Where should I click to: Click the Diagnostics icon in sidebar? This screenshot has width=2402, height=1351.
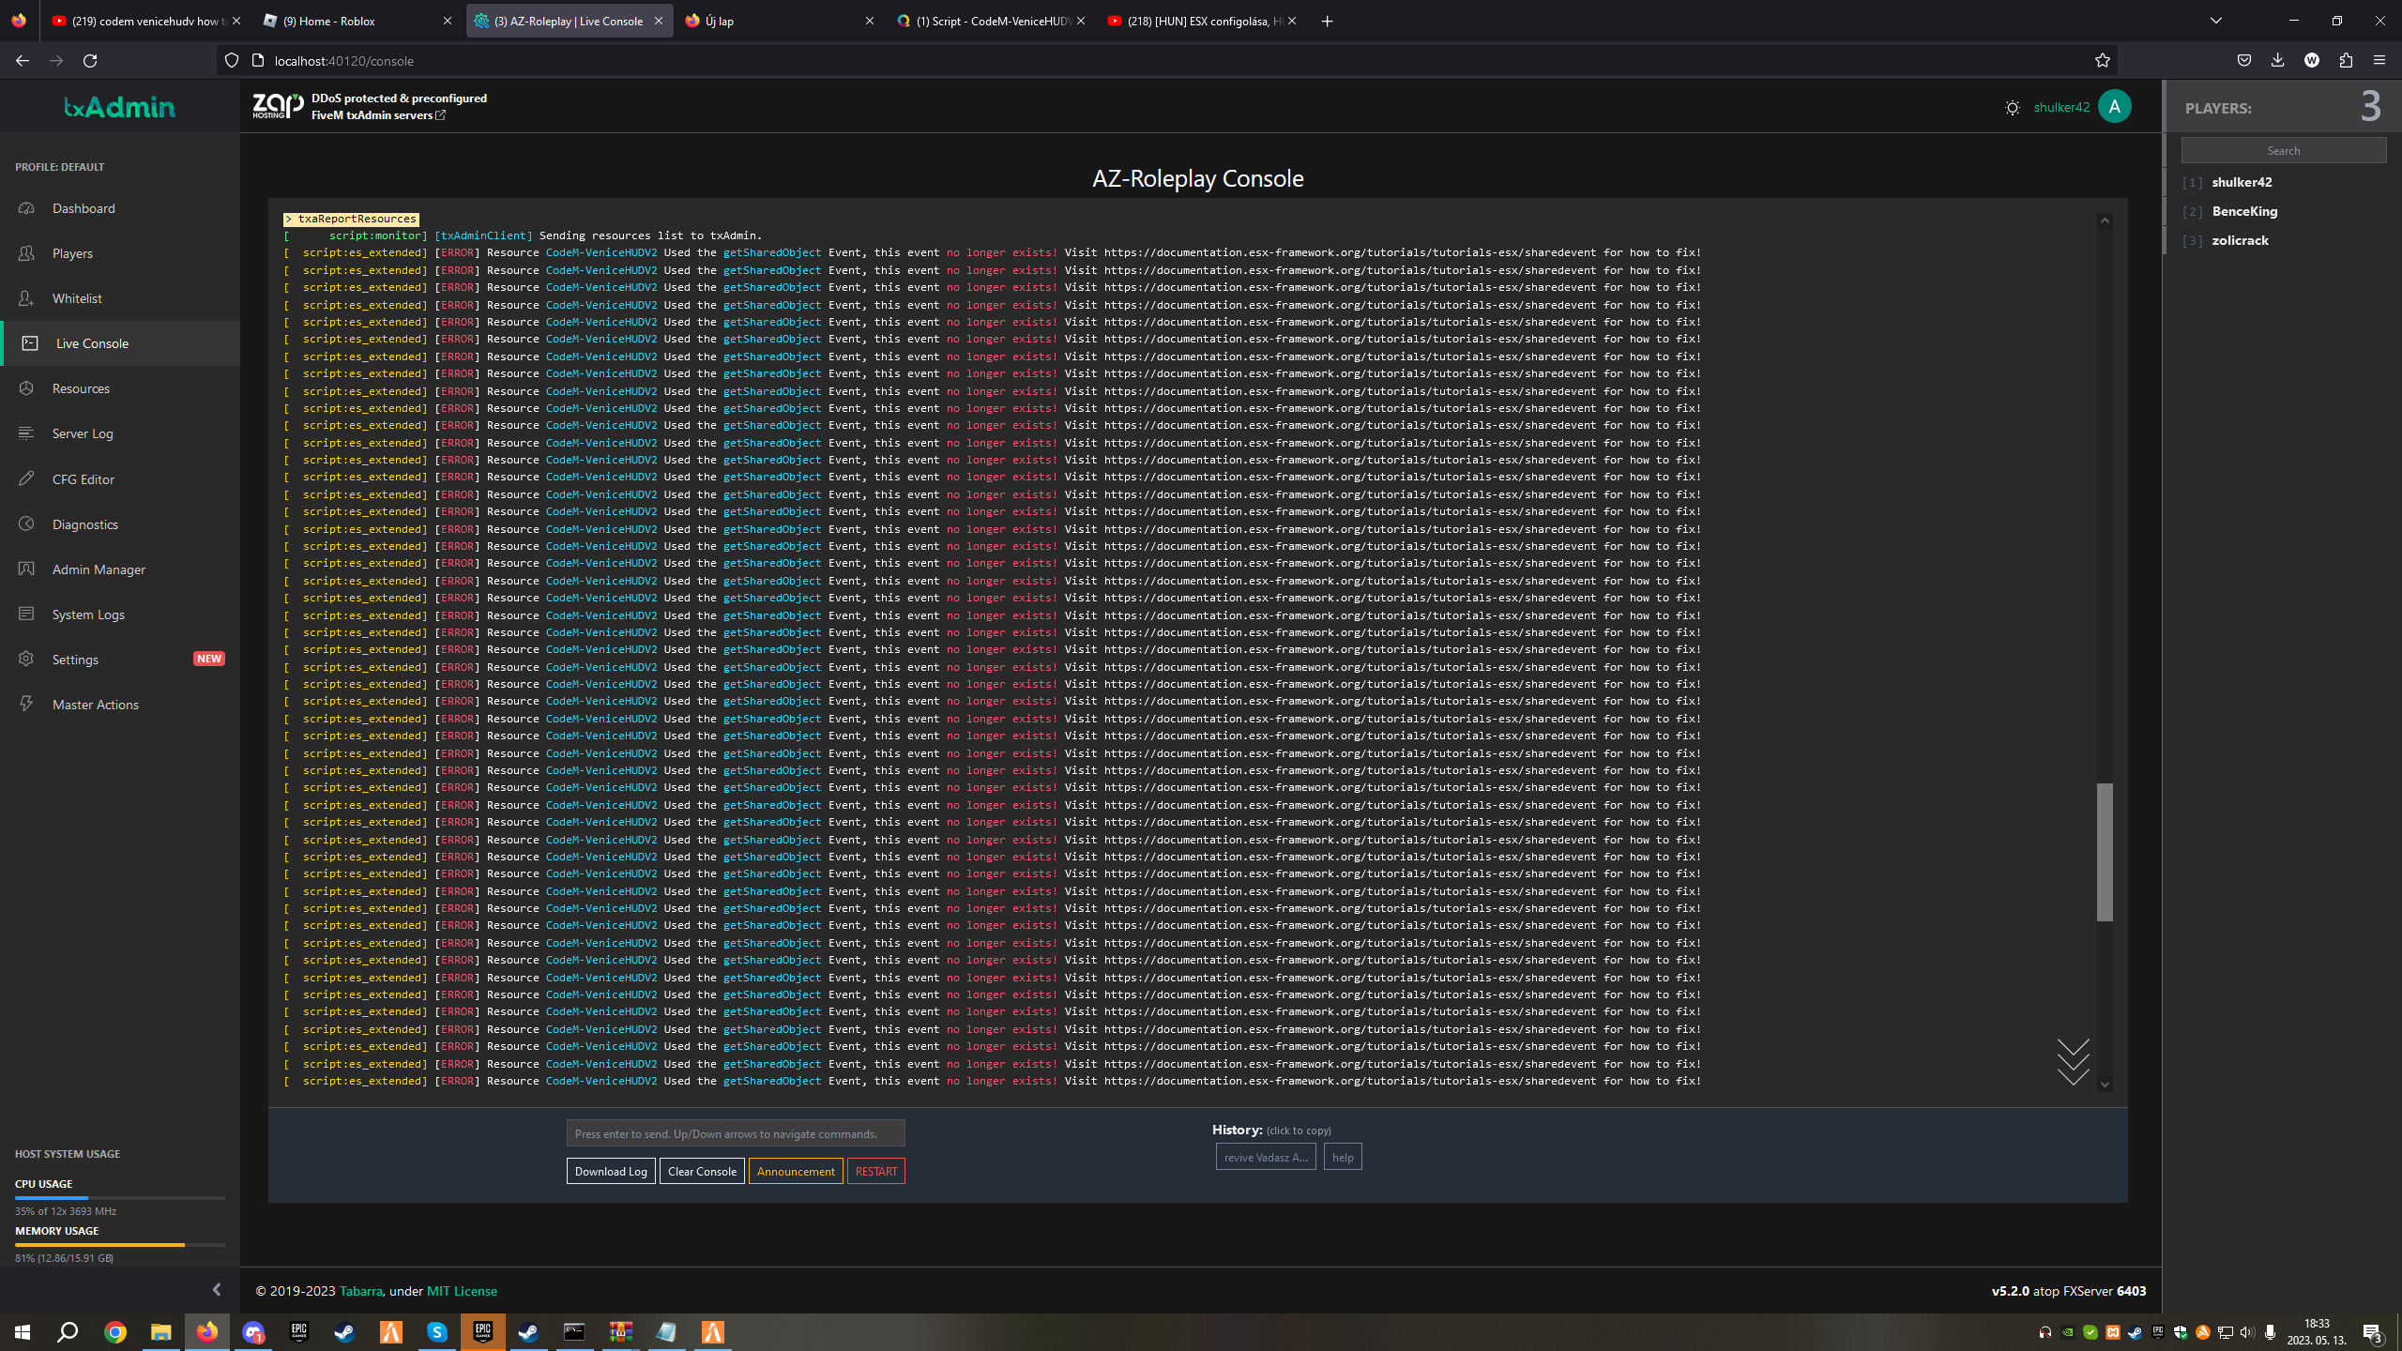(26, 524)
